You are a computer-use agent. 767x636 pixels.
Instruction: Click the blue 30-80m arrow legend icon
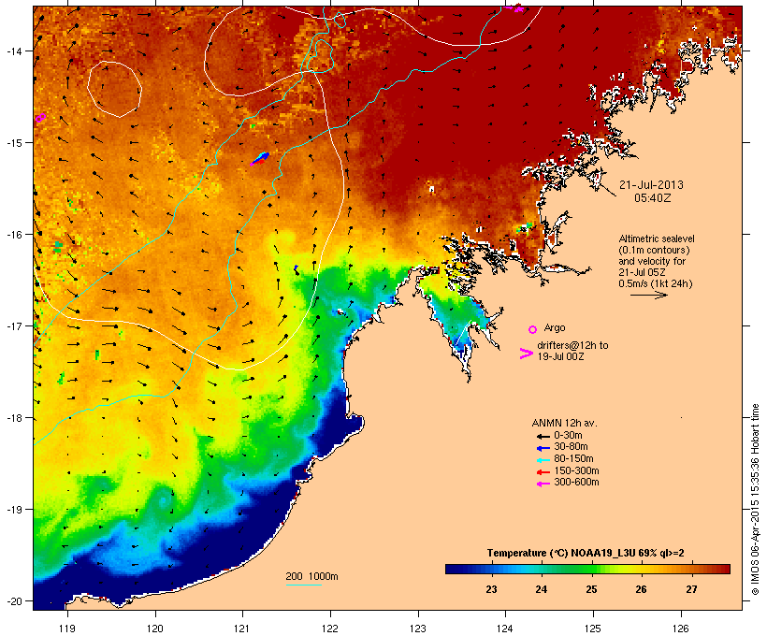pyautogui.click(x=543, y=448)
